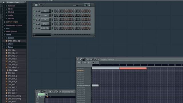Click the Playlist curved waveform view button
The height and width of the screenshot is (103, 183).
pyautogui.click(x=89, y=63)
